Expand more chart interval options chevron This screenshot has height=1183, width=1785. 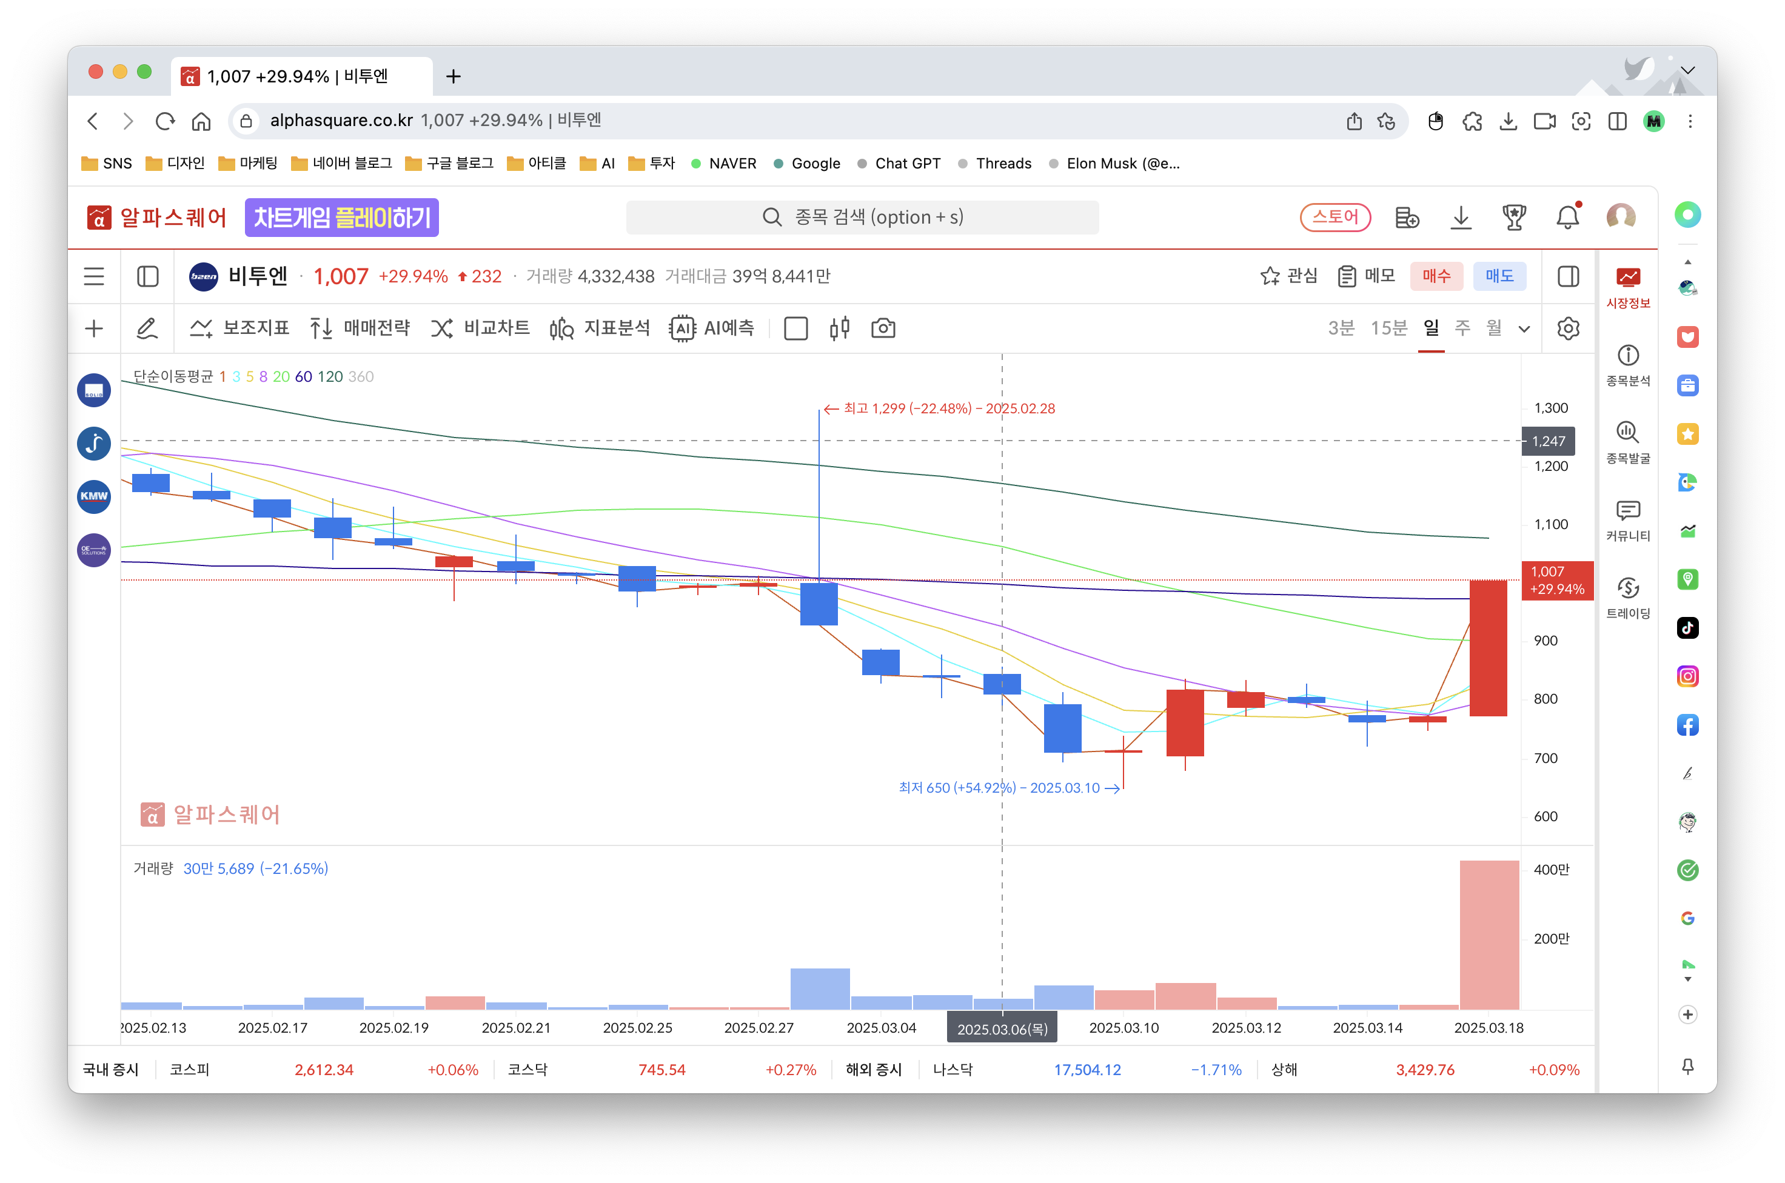(x=1524, y=329)
